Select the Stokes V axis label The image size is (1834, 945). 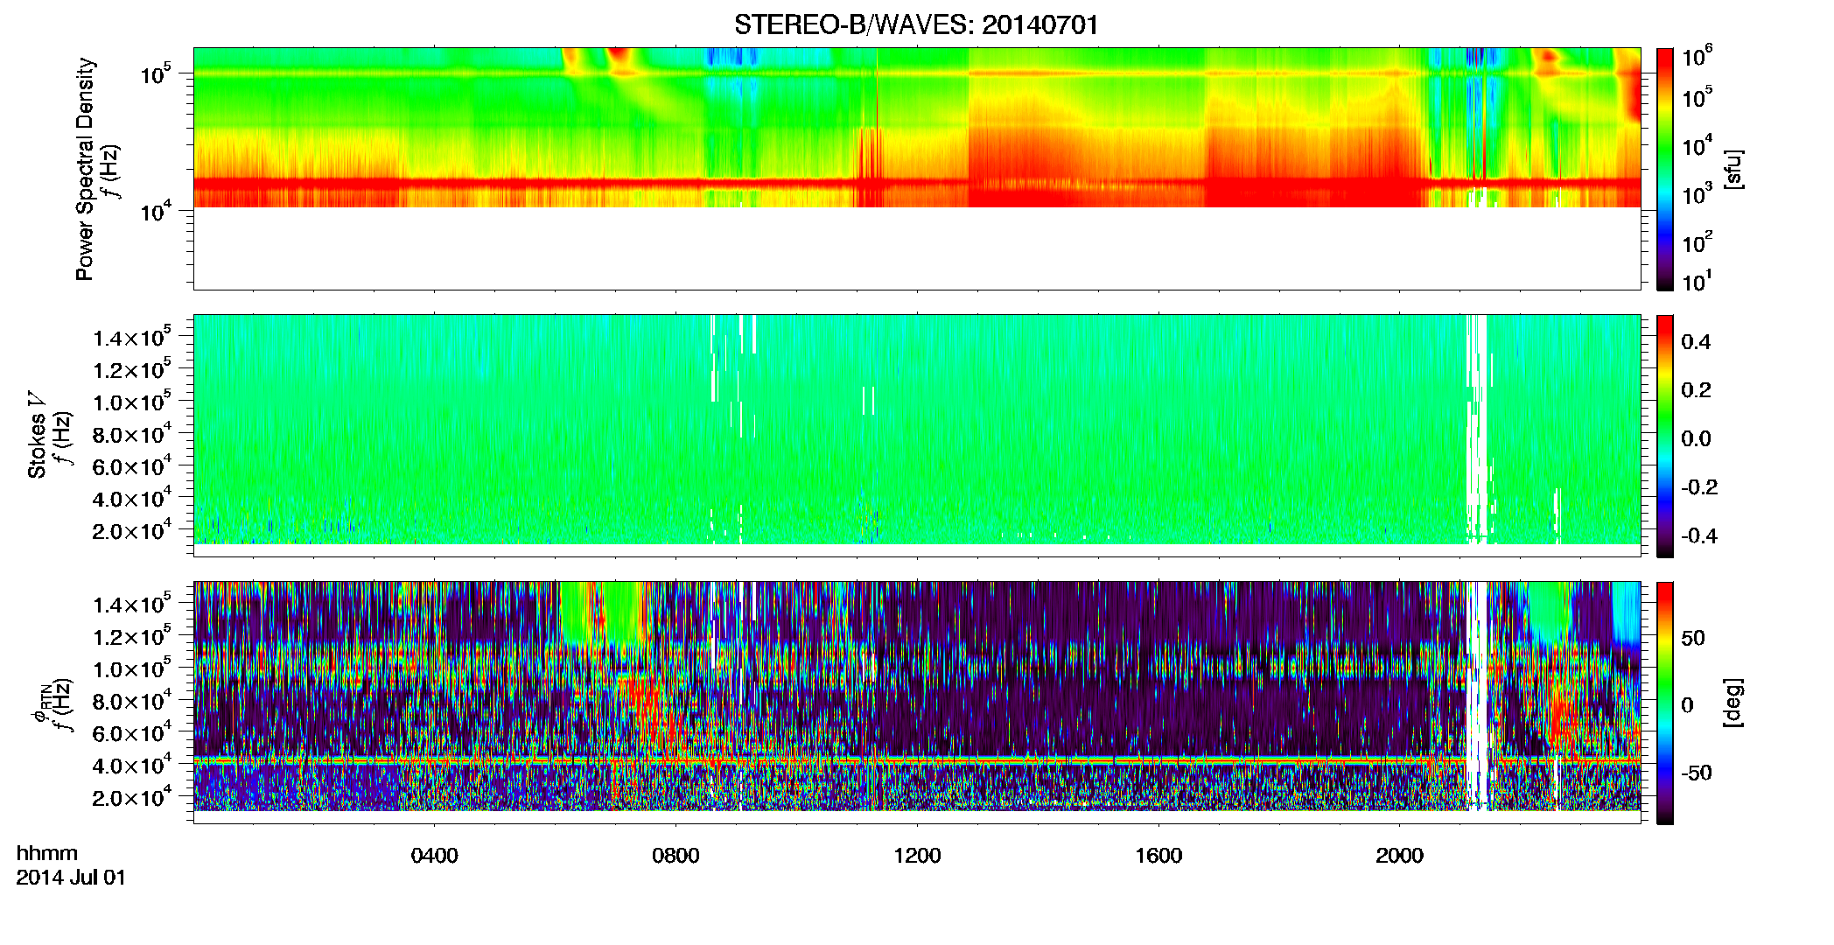click(x=37, y=435)
